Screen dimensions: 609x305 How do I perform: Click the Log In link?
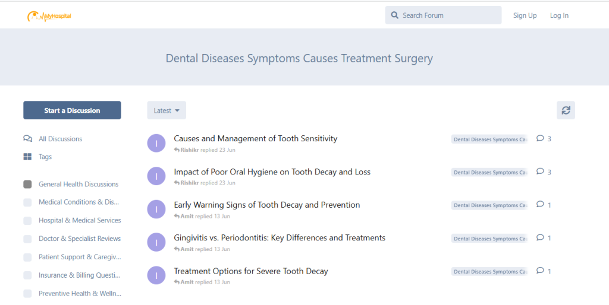click(559, 15)
